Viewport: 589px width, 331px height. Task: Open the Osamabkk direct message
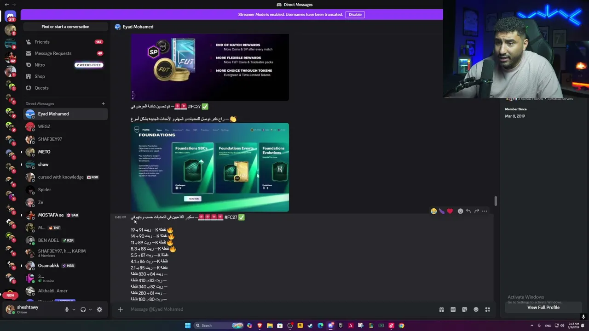pos(65,266)
